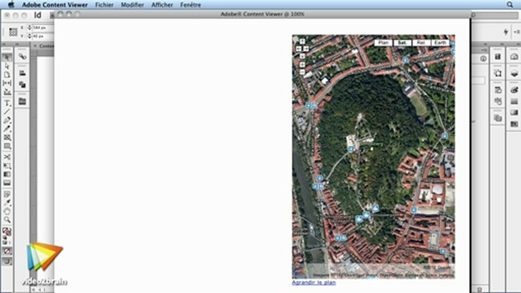
Task: Select the Rectangle Frame tool
Action: [x=7, y=137]
